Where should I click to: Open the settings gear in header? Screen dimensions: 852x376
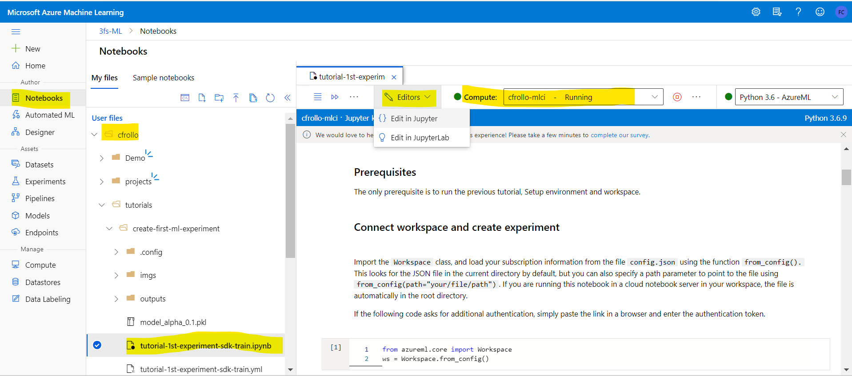(x=756, y=12)
